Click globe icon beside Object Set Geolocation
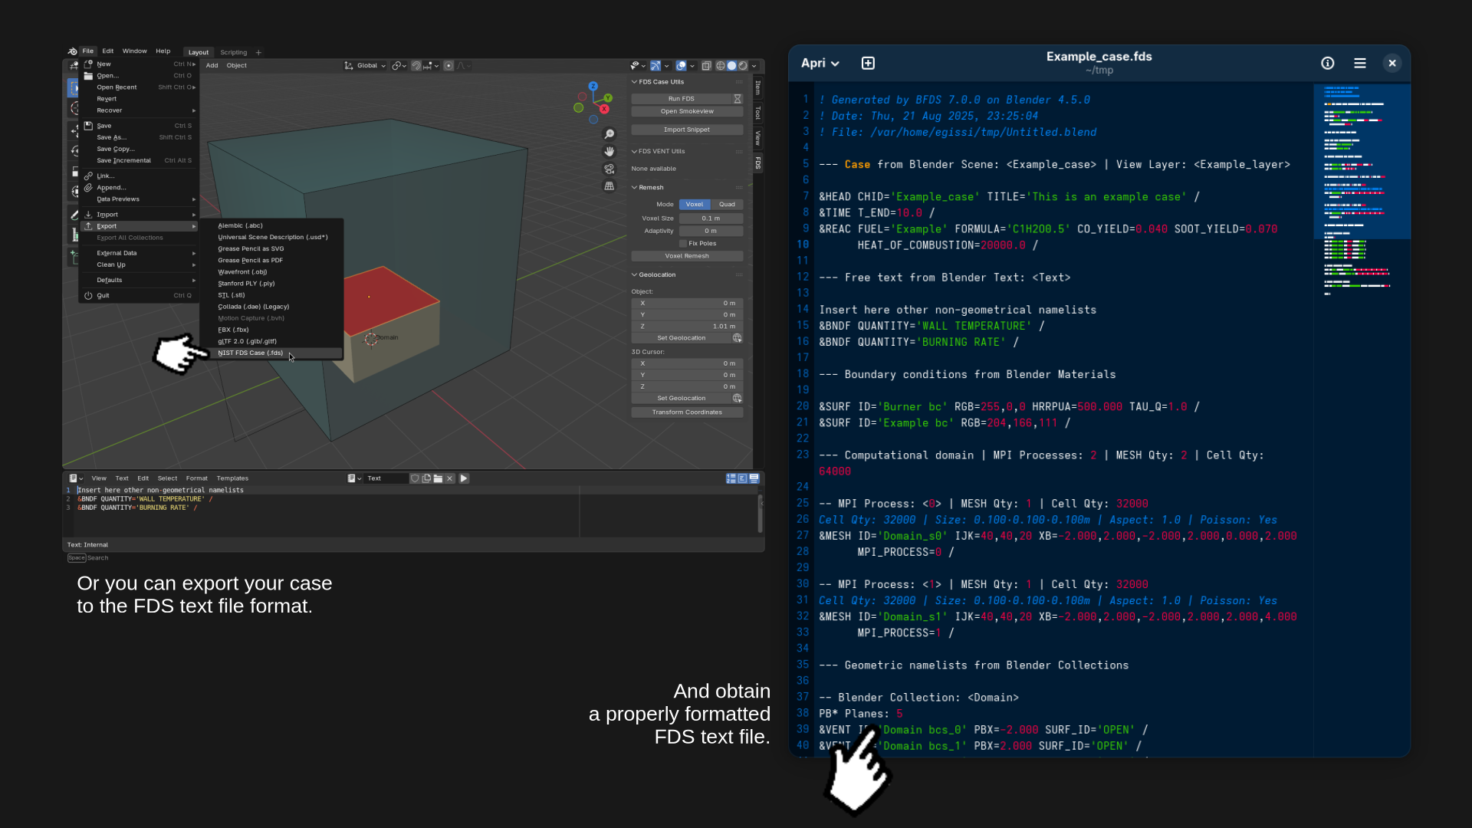 pyautogui.click(x=737, y=338)
